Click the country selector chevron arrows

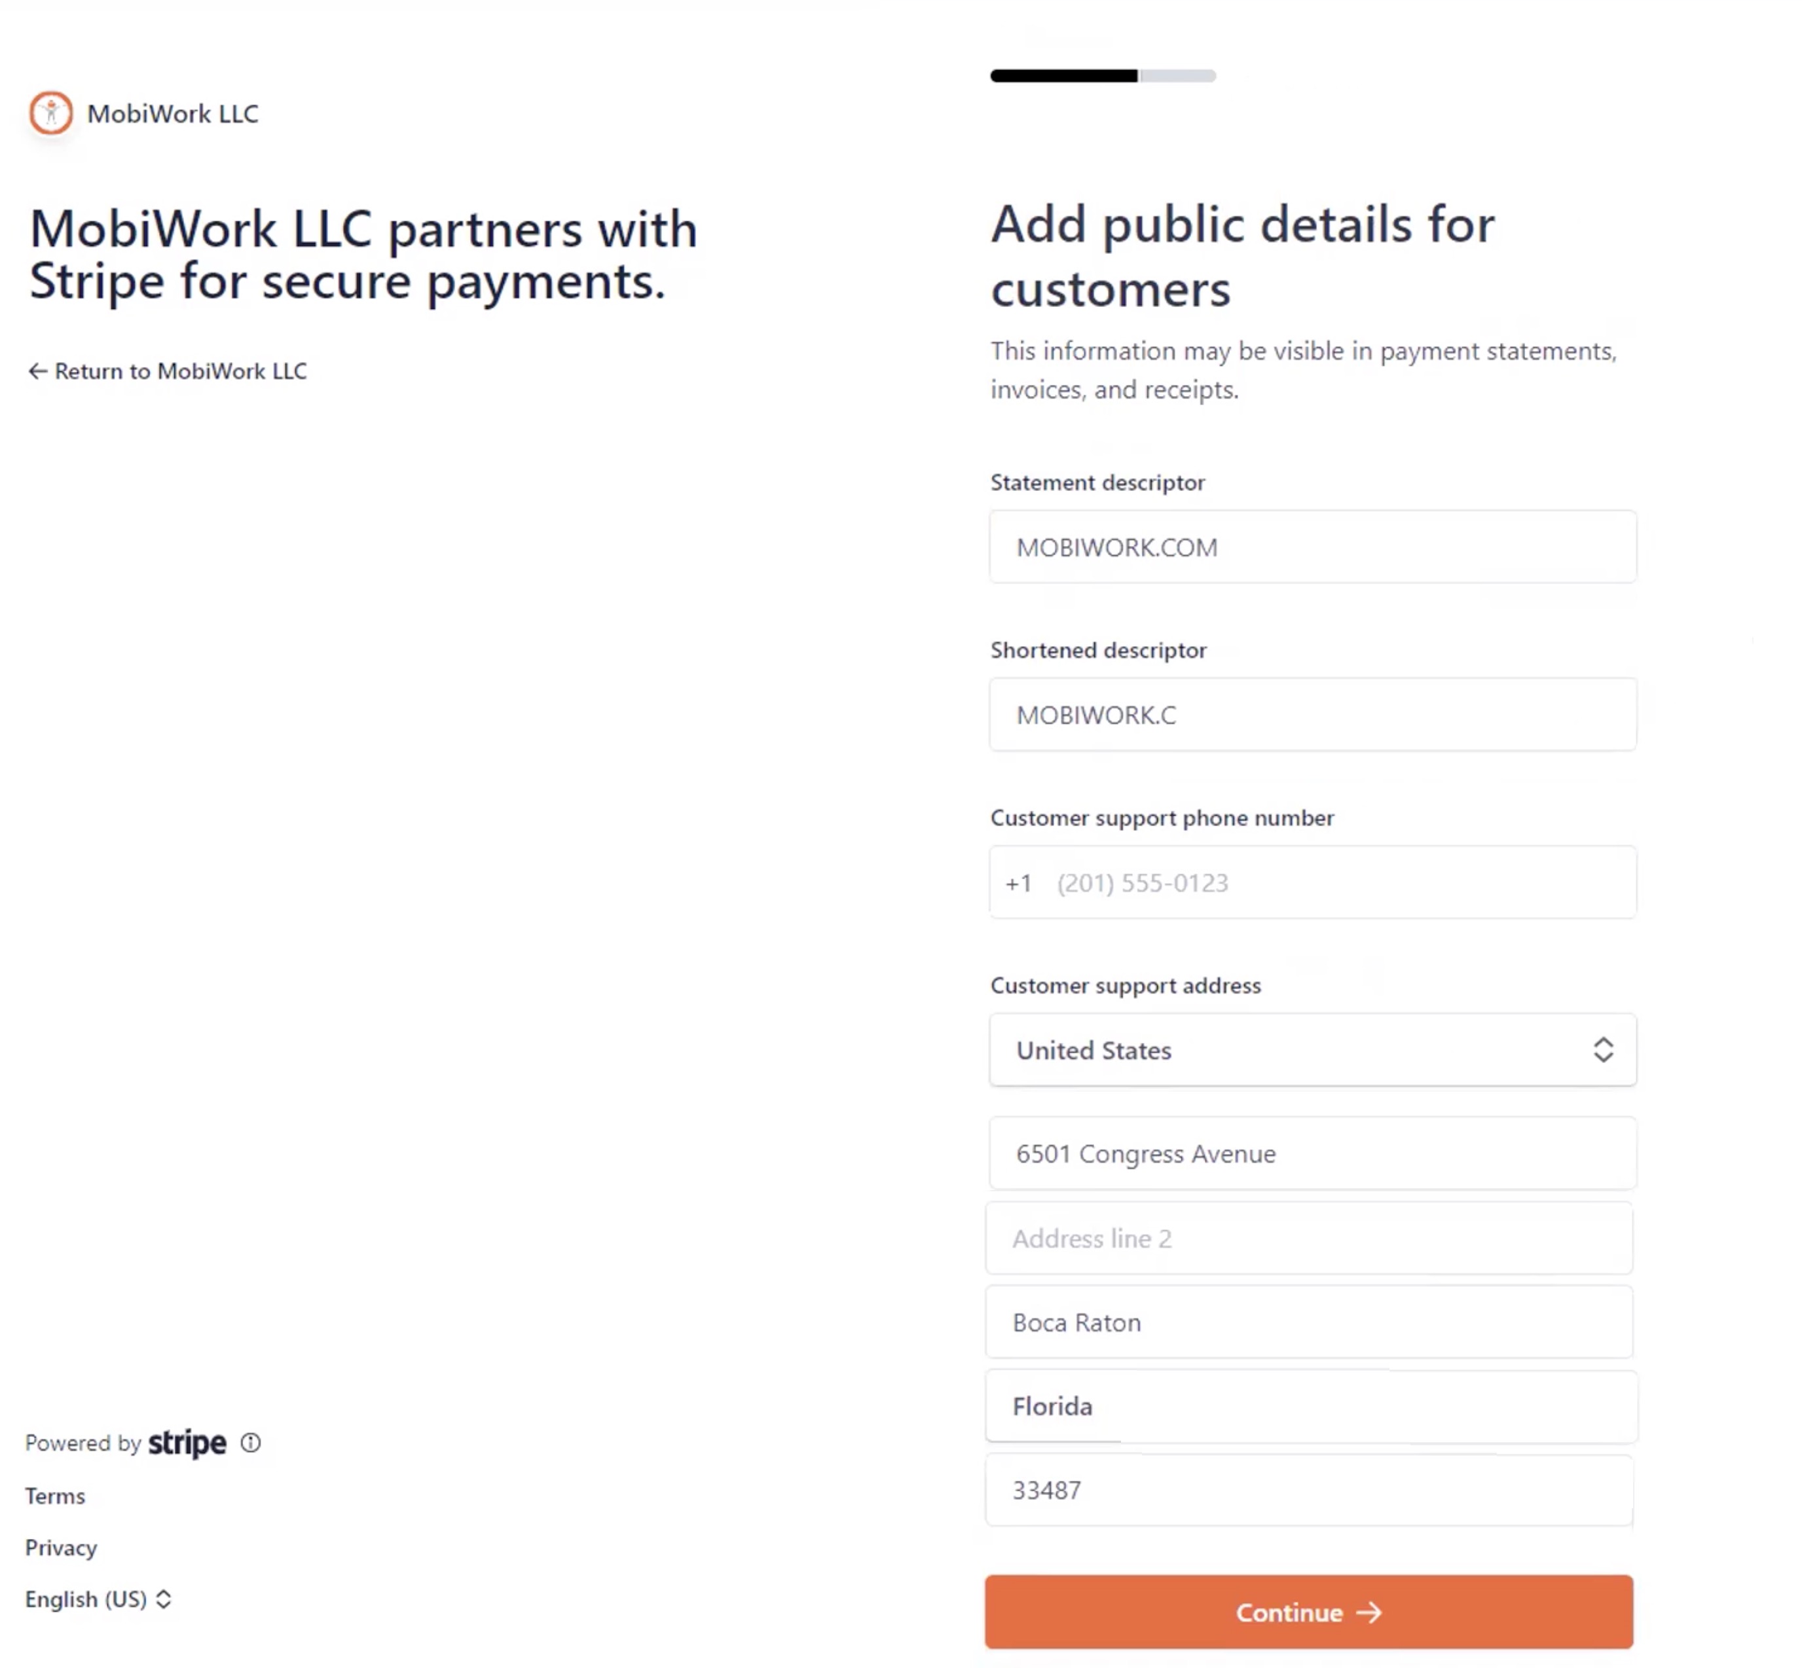tap(1602, 1050)
